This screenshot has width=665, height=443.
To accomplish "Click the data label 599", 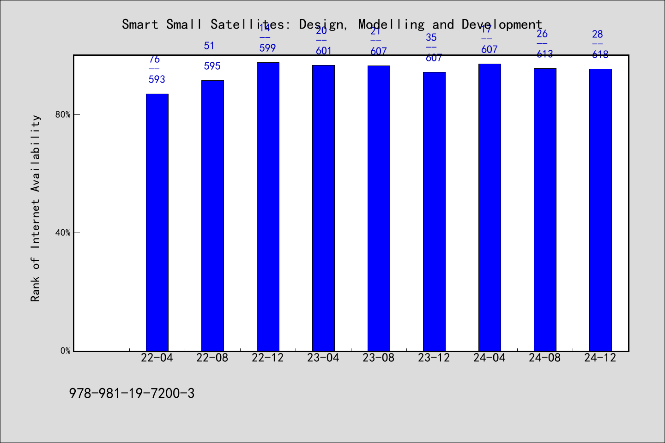I will (x=268, y=48).
